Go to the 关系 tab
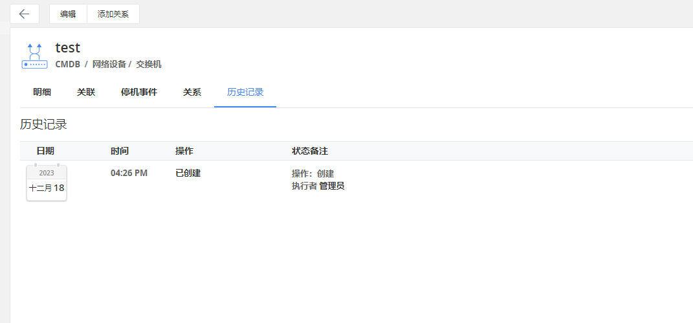This screenshot has height=323, width=693. click(192, 92)
